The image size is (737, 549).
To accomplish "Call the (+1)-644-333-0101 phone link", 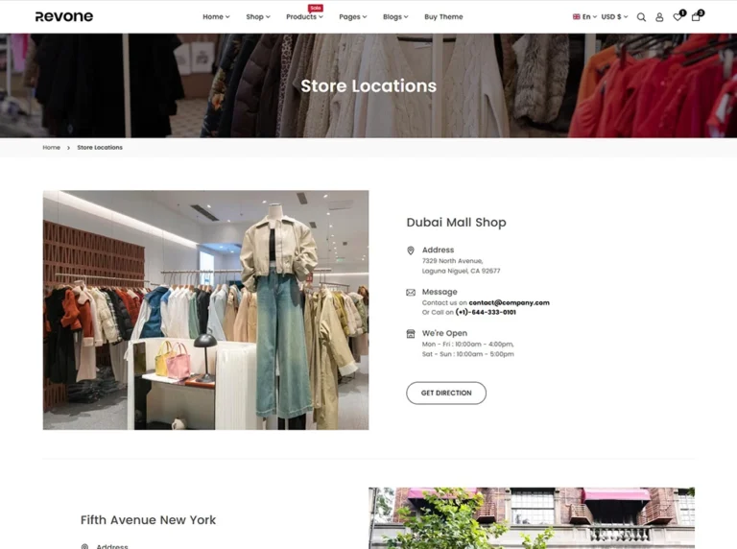I will pyautogui.click(x=486, y=312).
